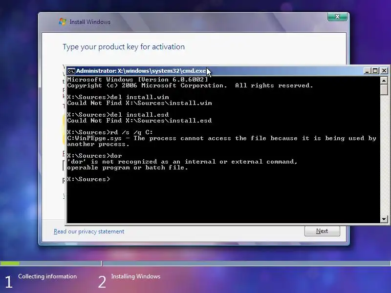Click the Copyright 2006 Microsoft Corporation line
This screenshot has height=293, width=391.
190,85
